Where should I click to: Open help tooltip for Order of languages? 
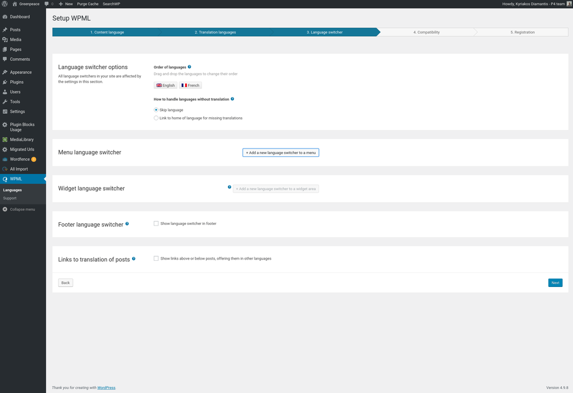189,67
